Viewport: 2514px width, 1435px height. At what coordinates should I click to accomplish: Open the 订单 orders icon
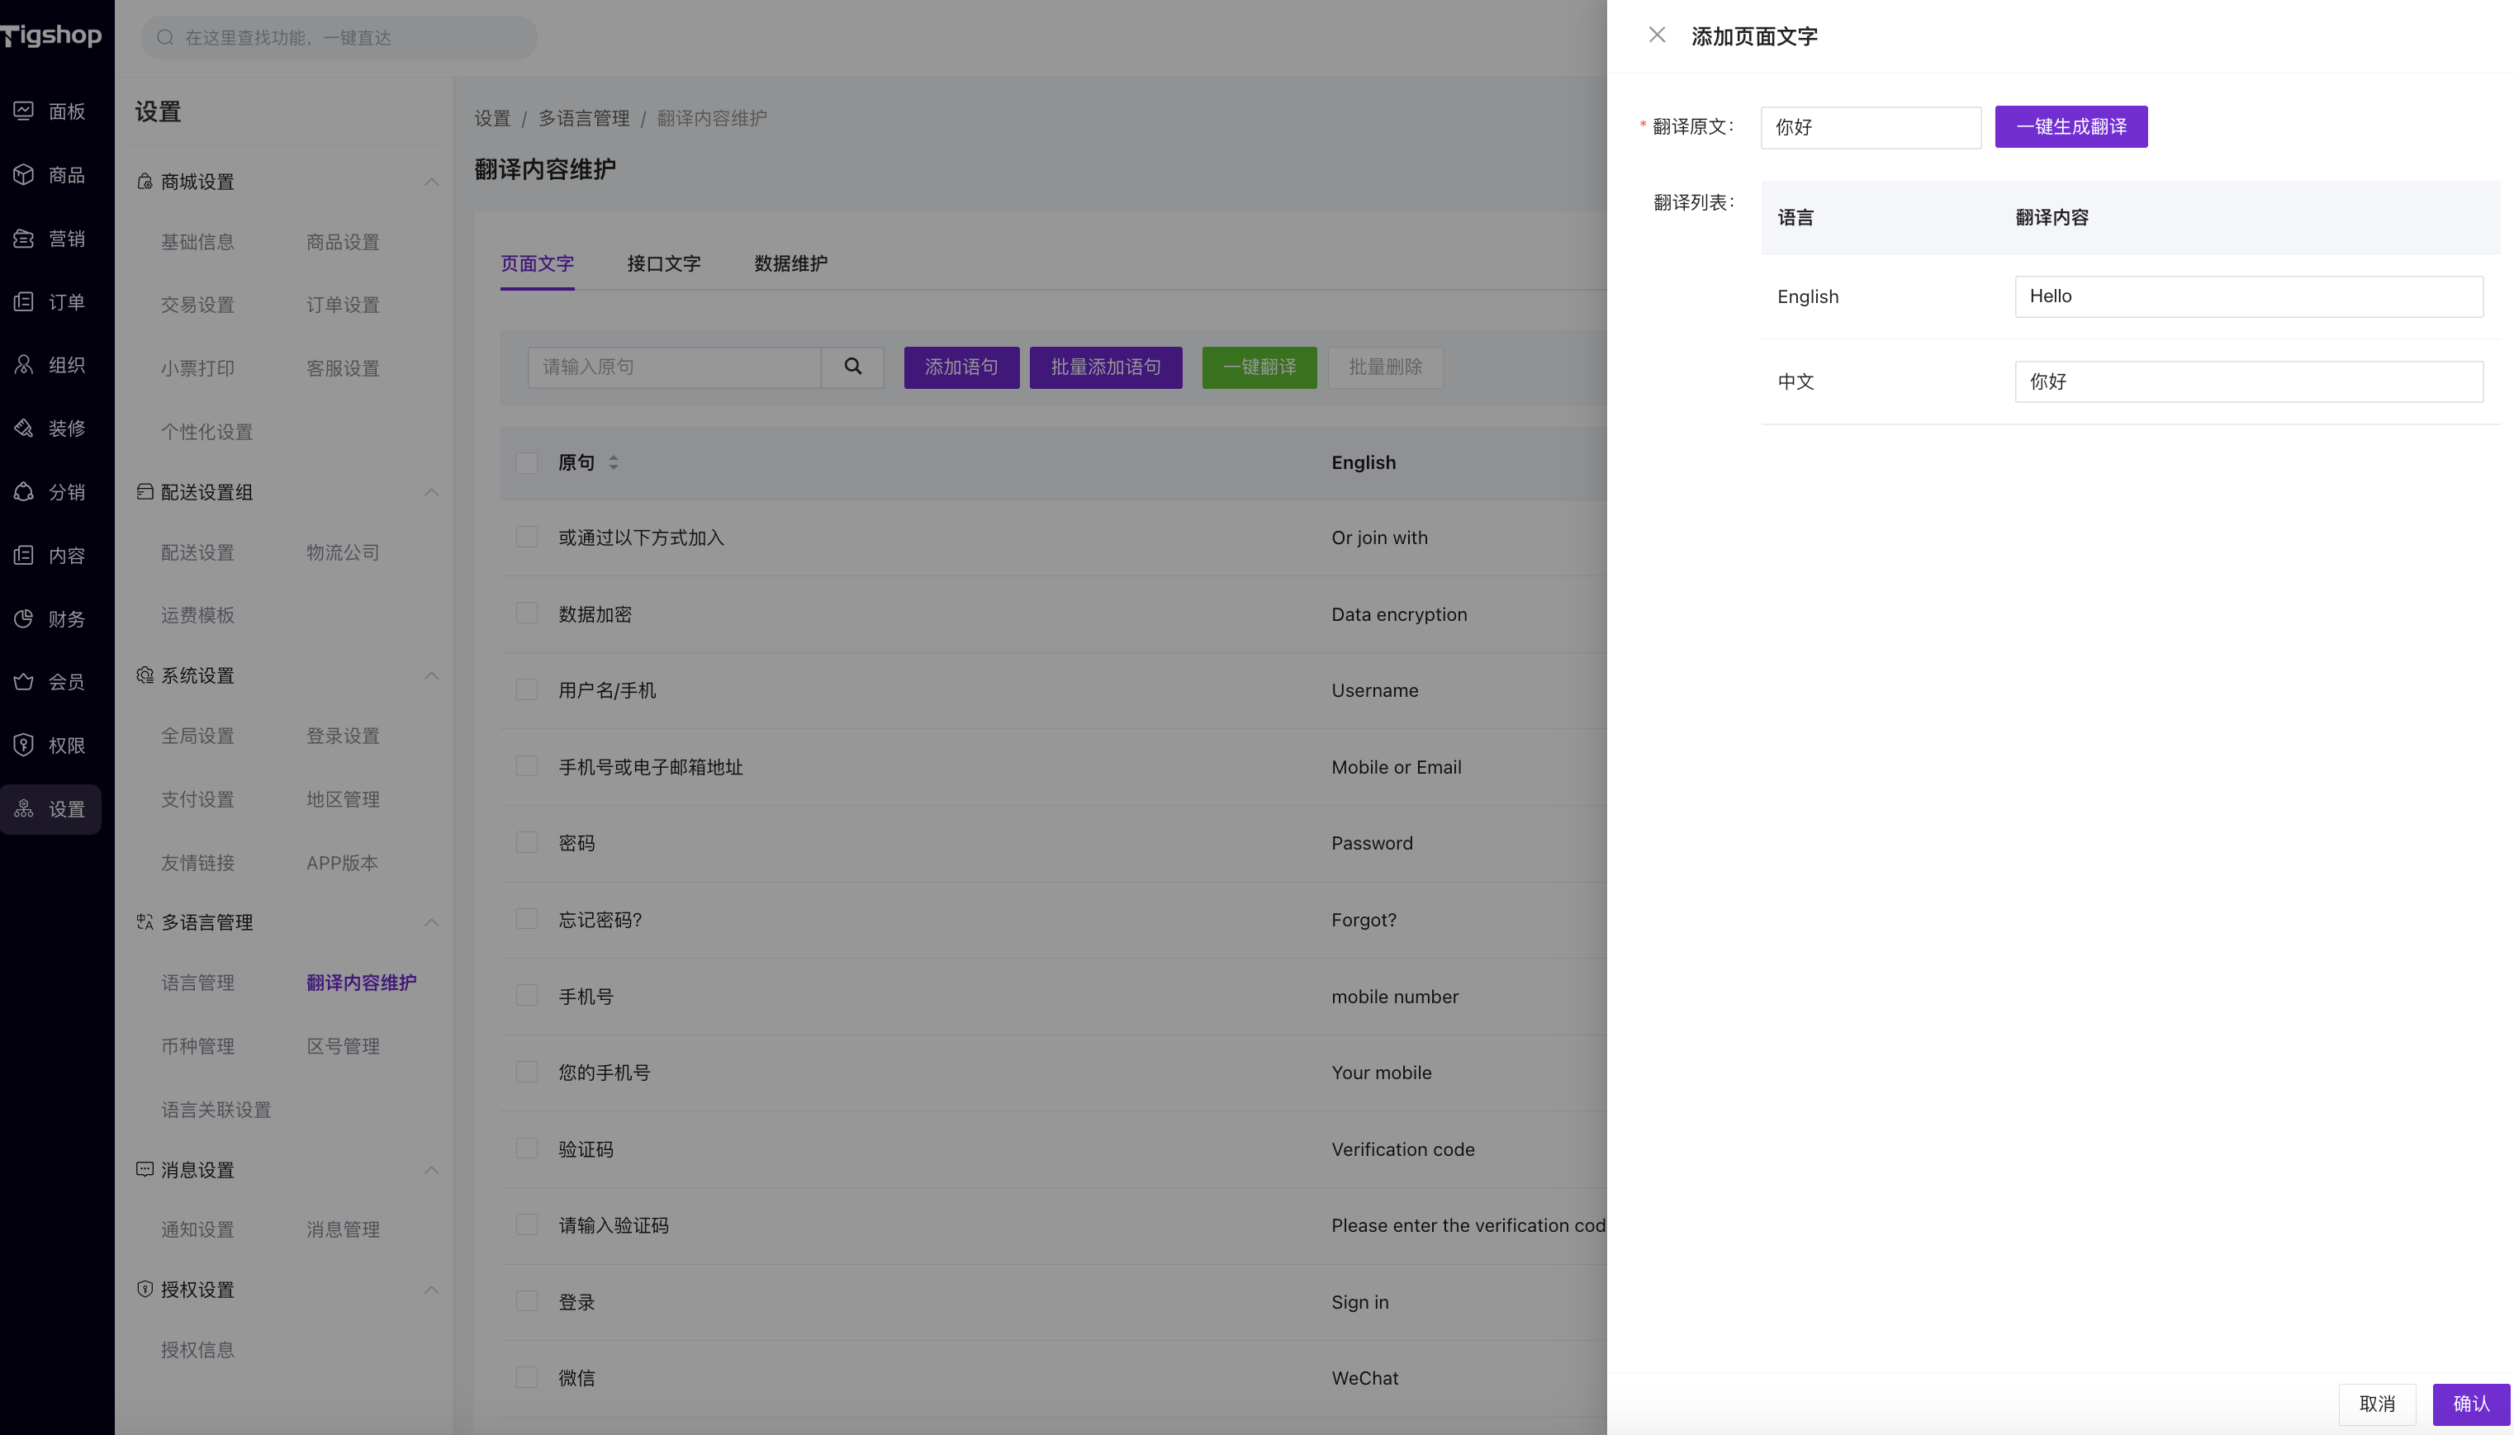click(x=24, y=301)
